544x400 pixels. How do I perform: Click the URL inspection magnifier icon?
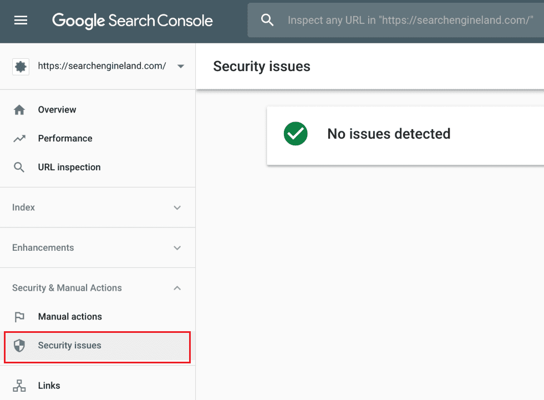pyautogui.click(x=19, y=167)
